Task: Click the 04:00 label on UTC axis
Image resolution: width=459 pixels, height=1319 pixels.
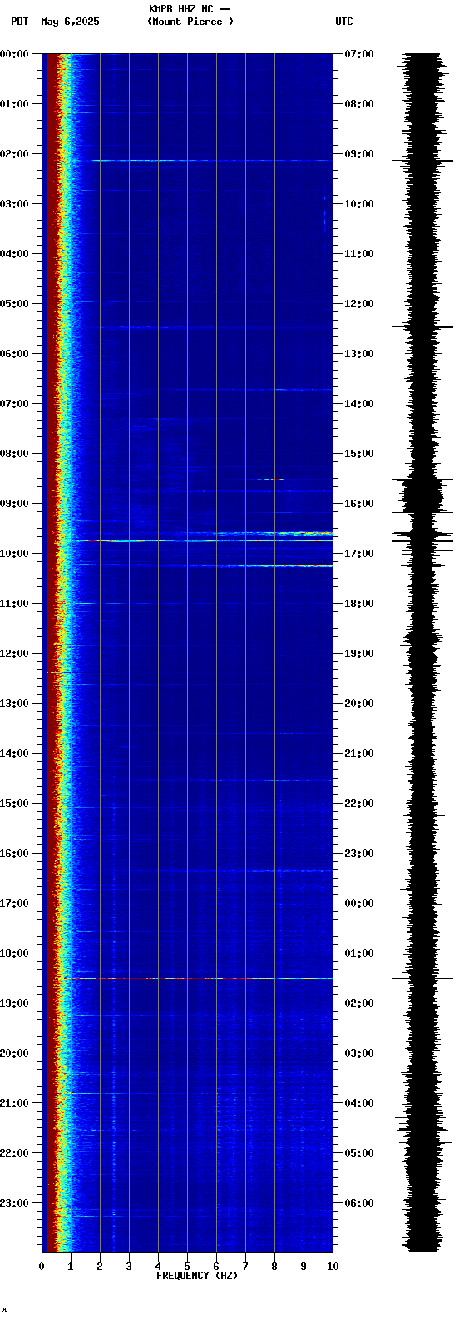Action: tap(359, 1103)
